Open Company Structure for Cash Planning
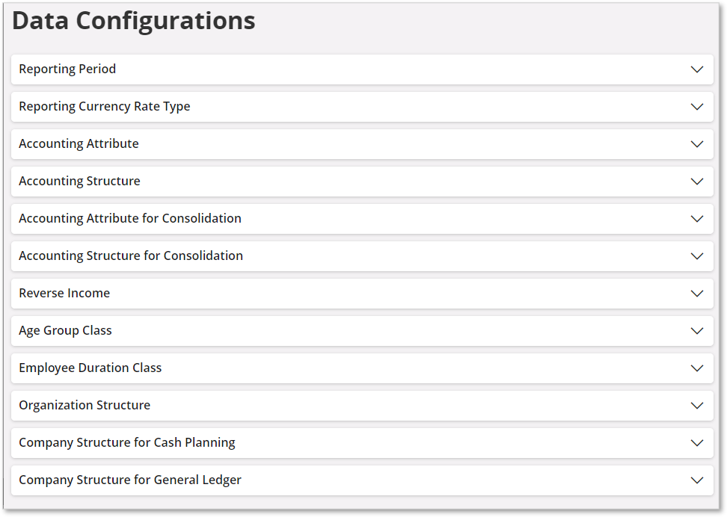 click(361, 442)
